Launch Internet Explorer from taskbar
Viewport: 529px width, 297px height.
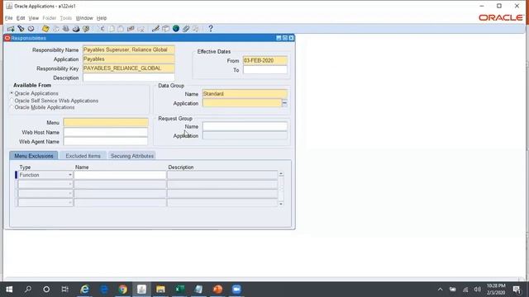(x=84, y=290)
